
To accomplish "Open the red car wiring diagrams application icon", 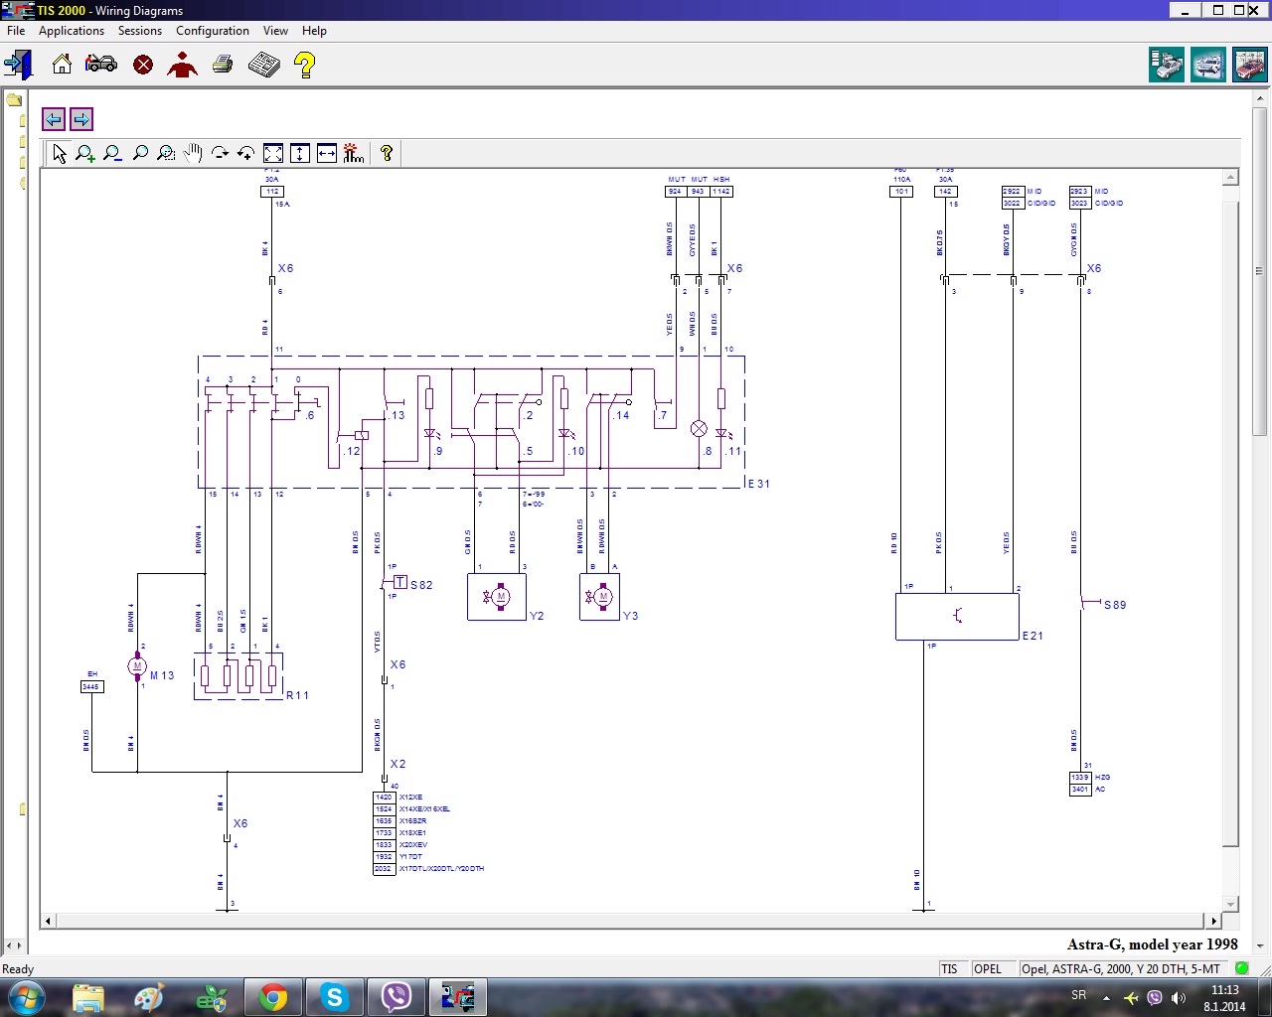I will pos(1249,66).
